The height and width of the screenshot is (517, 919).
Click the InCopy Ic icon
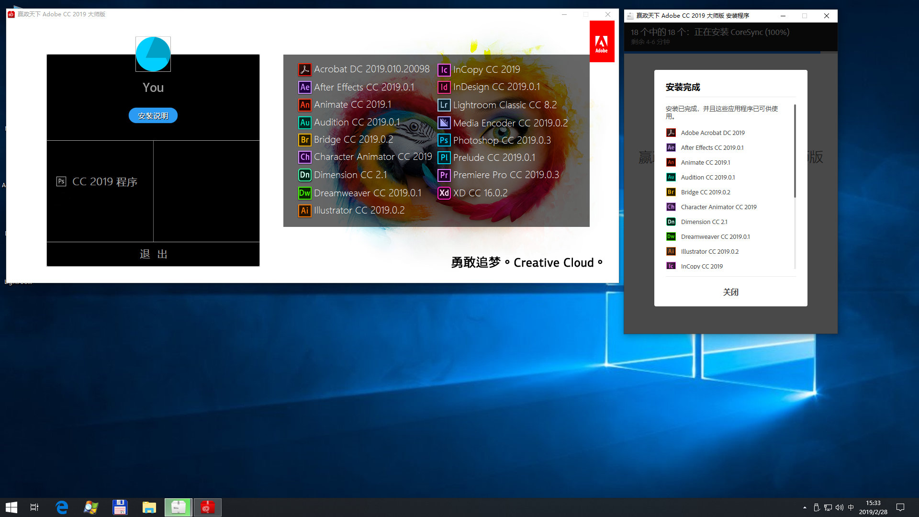pyautogui.click(x=444, y=70)
